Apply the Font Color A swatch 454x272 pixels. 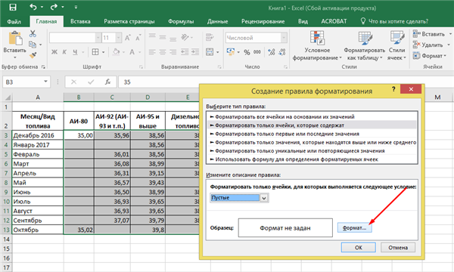[132, 52]
